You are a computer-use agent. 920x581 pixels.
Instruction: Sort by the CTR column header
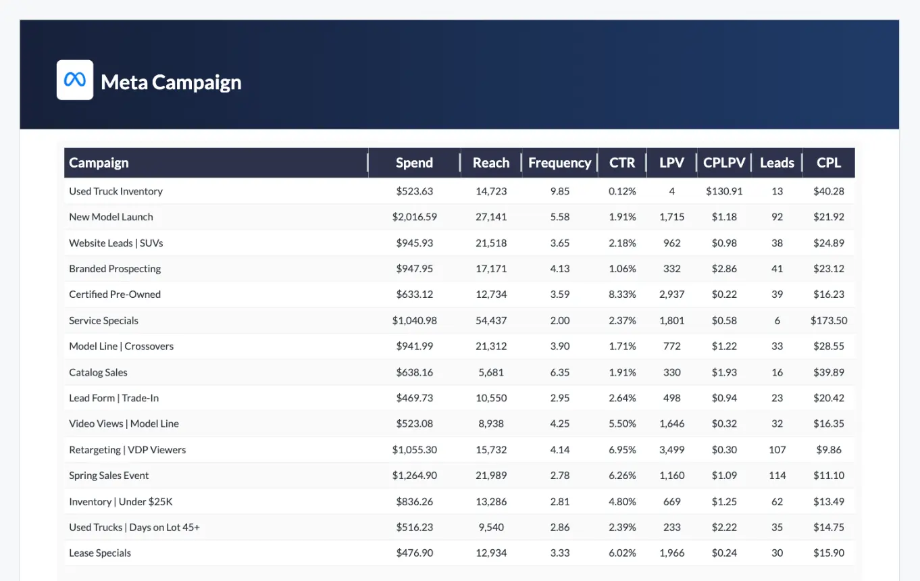(622, 163)
